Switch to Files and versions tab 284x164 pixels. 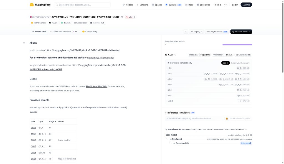point(64,31)
